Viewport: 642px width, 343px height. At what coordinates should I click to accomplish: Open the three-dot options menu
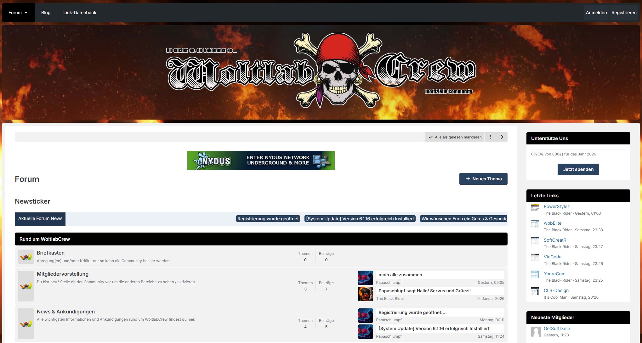[490, 137]
